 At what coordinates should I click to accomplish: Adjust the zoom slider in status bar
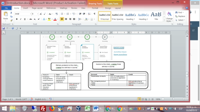tap(173, 99)
